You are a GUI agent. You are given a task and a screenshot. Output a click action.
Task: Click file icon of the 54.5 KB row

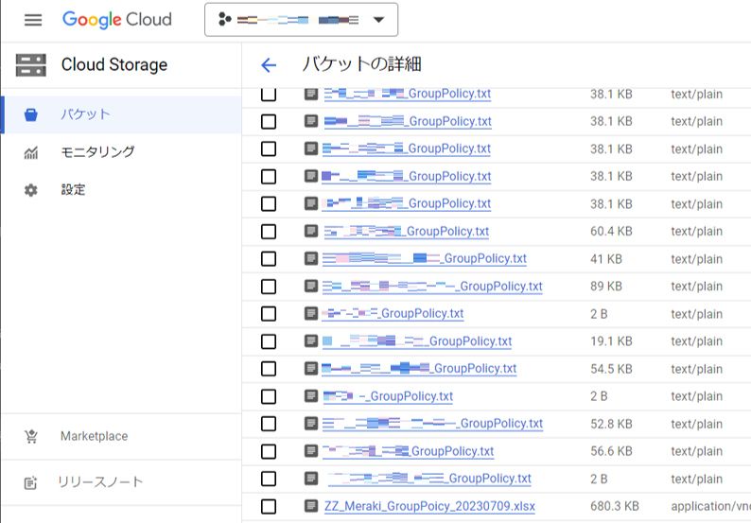pos(311,368)
